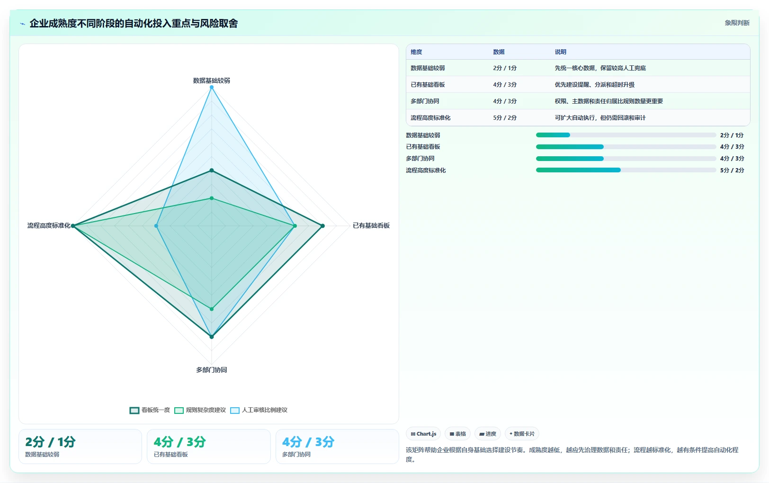The image size is (769, 483).
Task: Click the 说明 column header
Action: click(561, 52)
